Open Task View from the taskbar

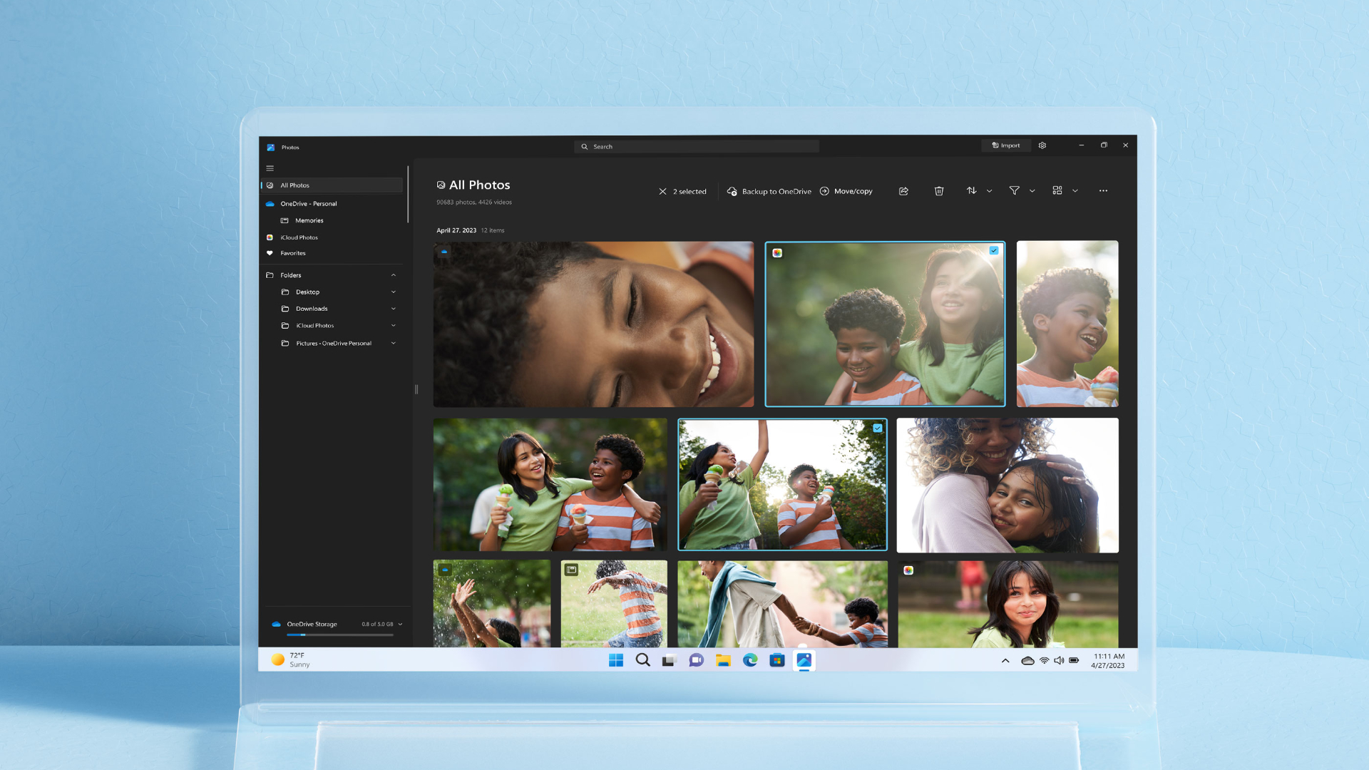(x=669, y=660)
